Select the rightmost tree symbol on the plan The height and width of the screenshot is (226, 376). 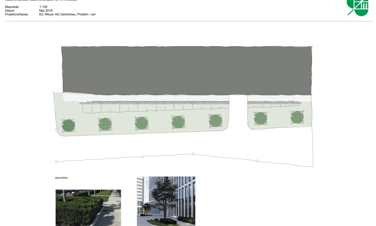click(297, 117)
